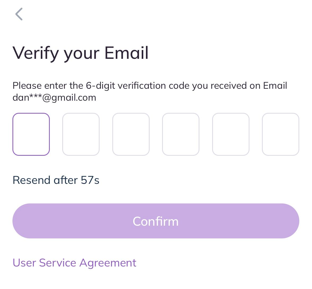
Task: Click the third verification digit field
Action: (x=131, y=134)
